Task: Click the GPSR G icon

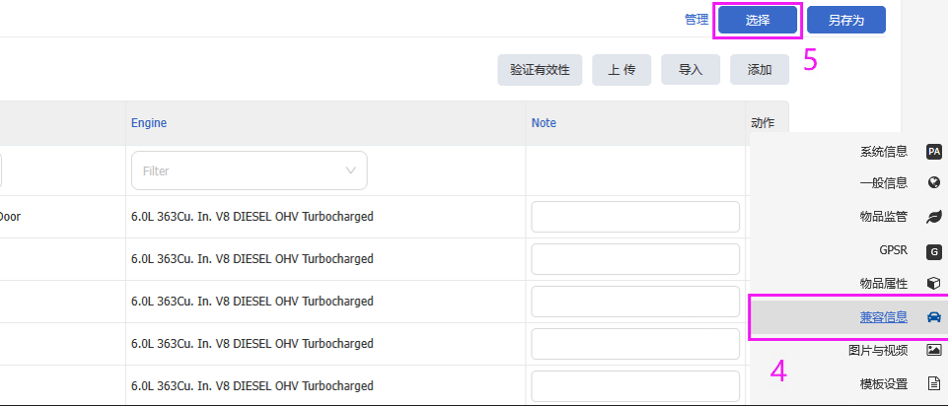Action: (934, 251)
